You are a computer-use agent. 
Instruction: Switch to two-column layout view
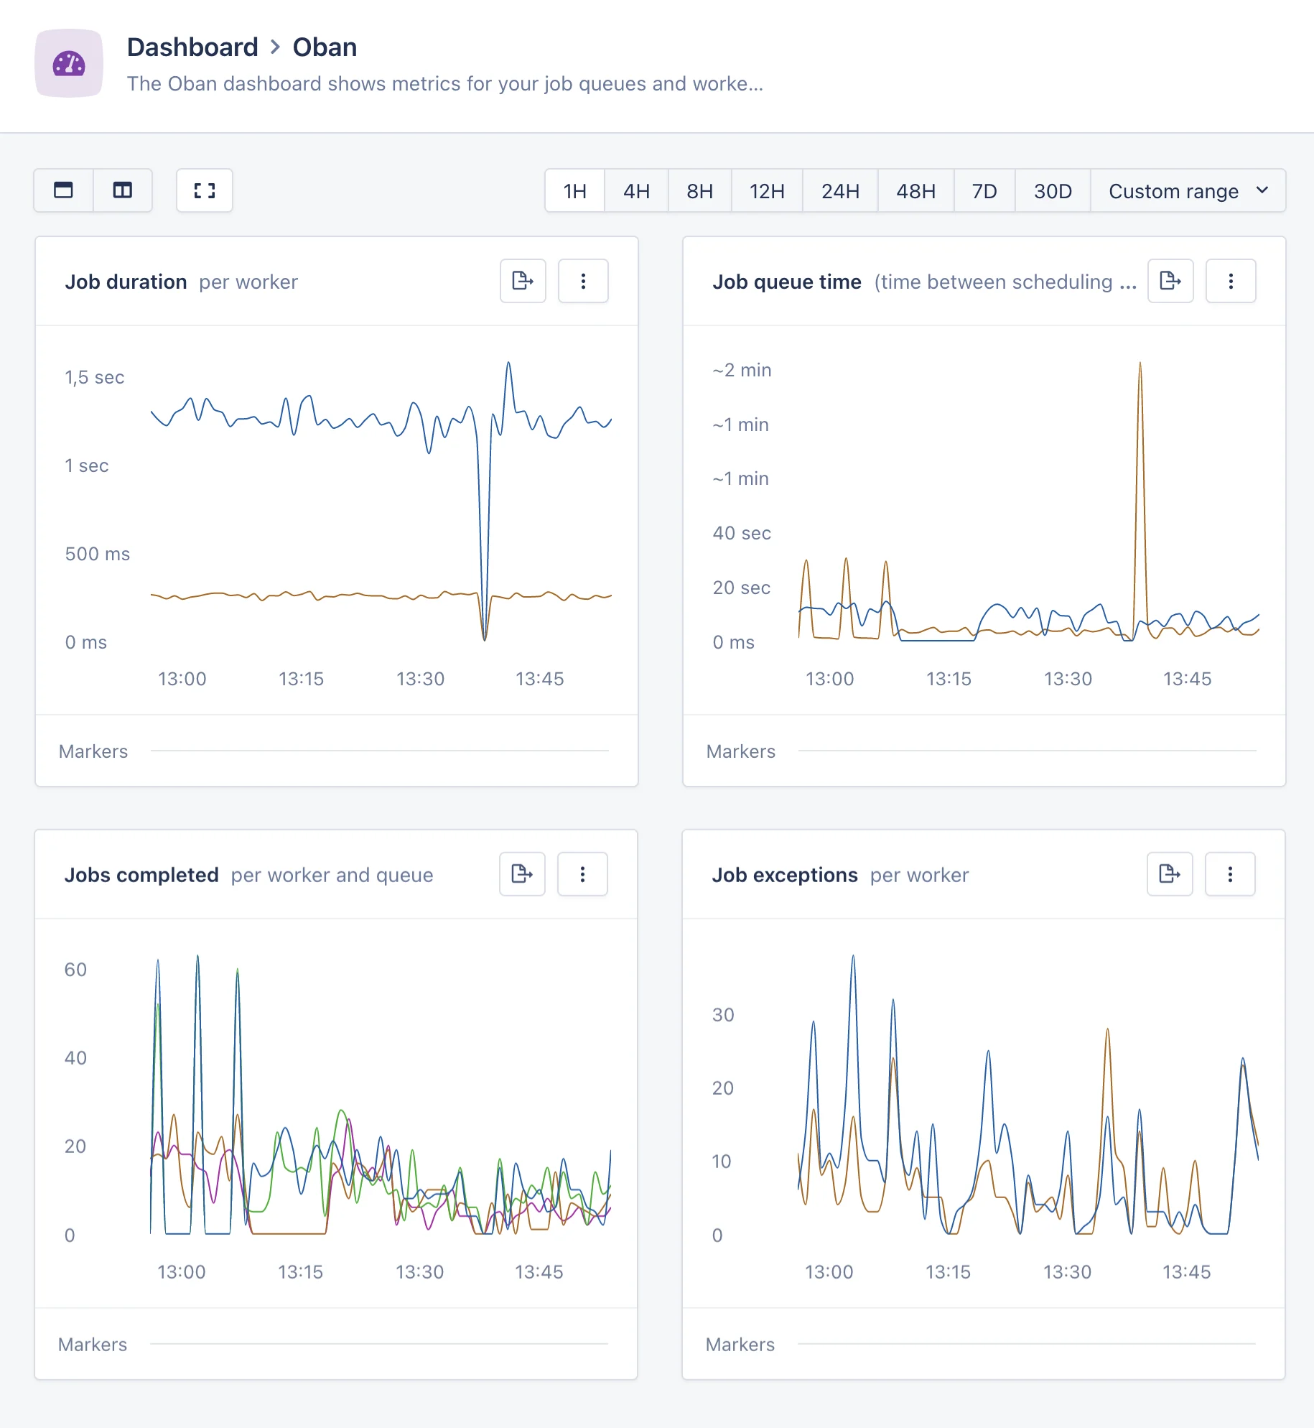click(x=123, y=190)
